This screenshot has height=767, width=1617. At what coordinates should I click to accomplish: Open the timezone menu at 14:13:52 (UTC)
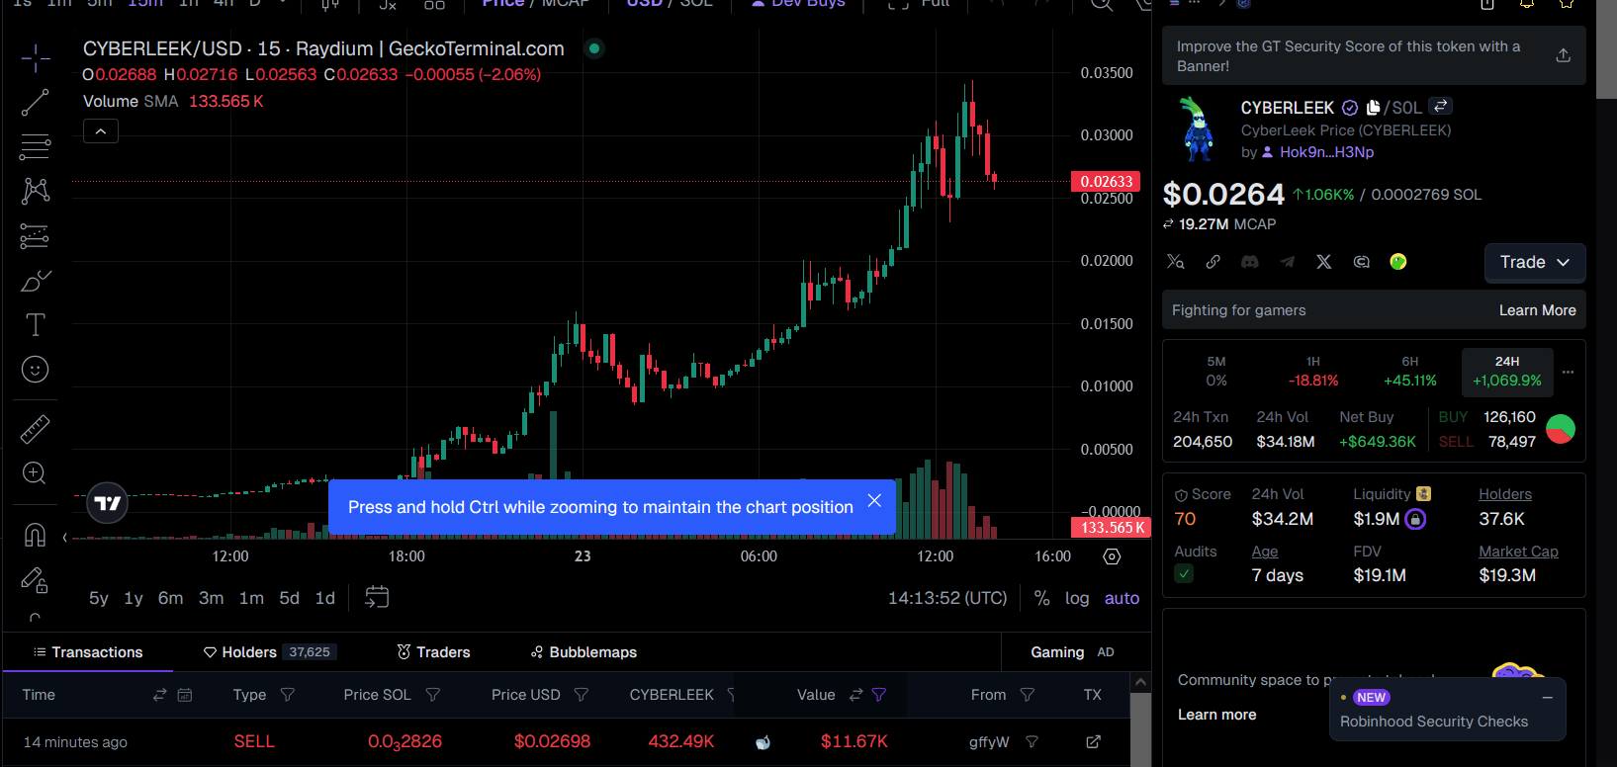pyautogui.click(x=947, y=598)
